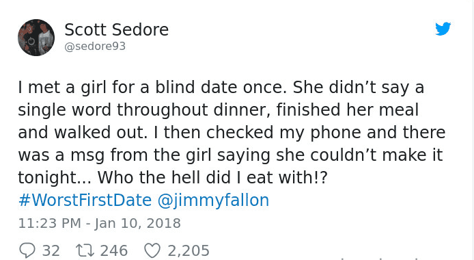
Task: Click the 246 retweets count
Action: click(114, 251)
